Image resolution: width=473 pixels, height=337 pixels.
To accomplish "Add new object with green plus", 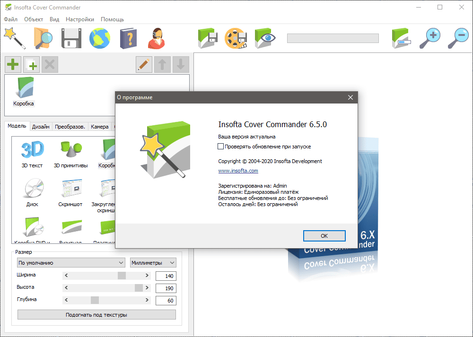I will pos(13,64).
